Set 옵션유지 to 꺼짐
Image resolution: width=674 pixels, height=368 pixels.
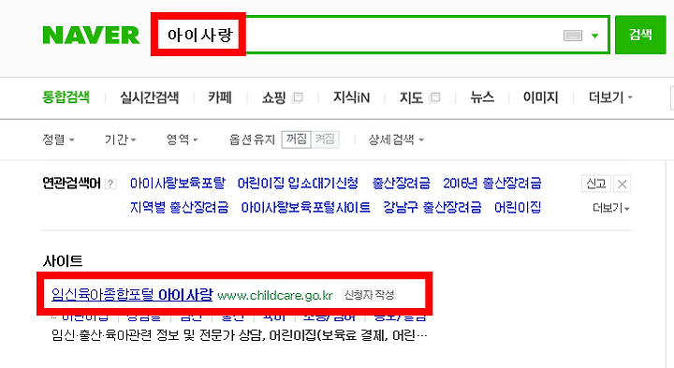[296, 140]
